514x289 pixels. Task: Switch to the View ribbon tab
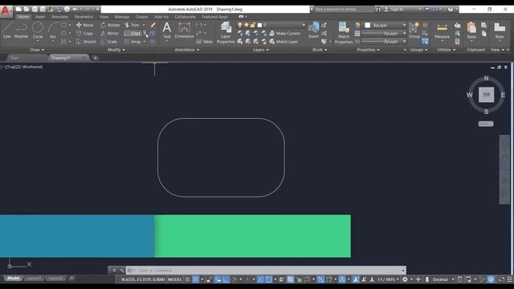coord(104,17)
